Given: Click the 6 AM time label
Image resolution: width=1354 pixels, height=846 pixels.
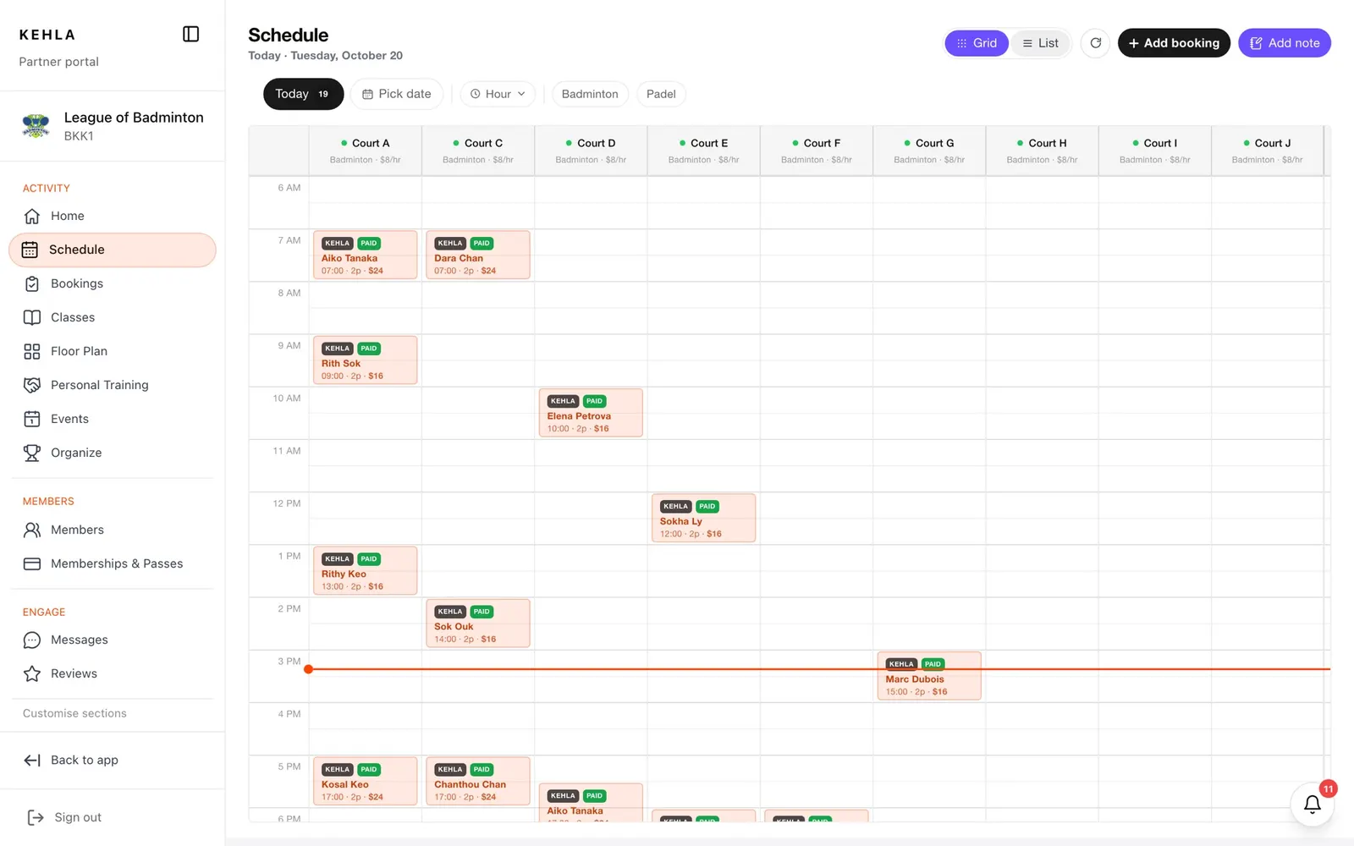Looking at the screenshot, I should (x=289, y=188).
